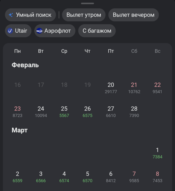Viewport: 175px width, 191px height.
Task: Choose February 28 priced 7390
Action: [x=134, y=111]
